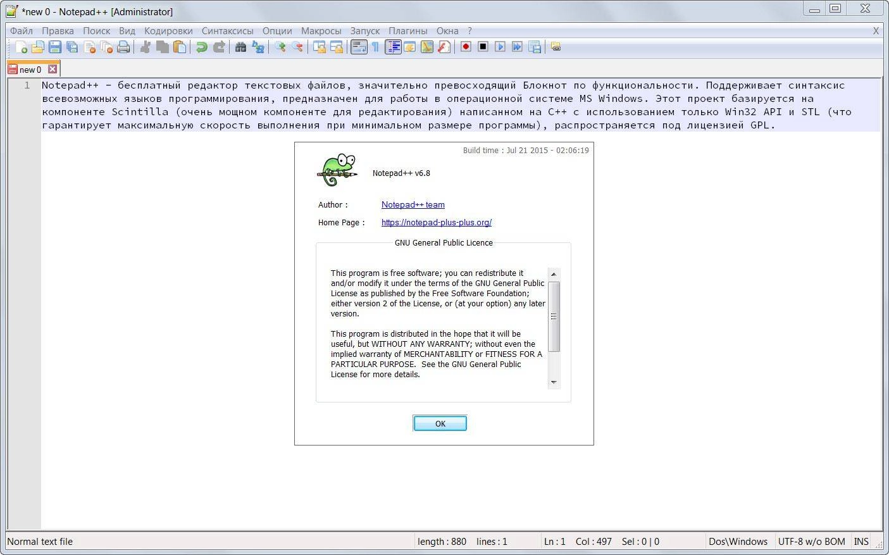This screenshot has width=889, height=555.
Task: Open the user defined language dialog icon
Action: click(410, 47)
